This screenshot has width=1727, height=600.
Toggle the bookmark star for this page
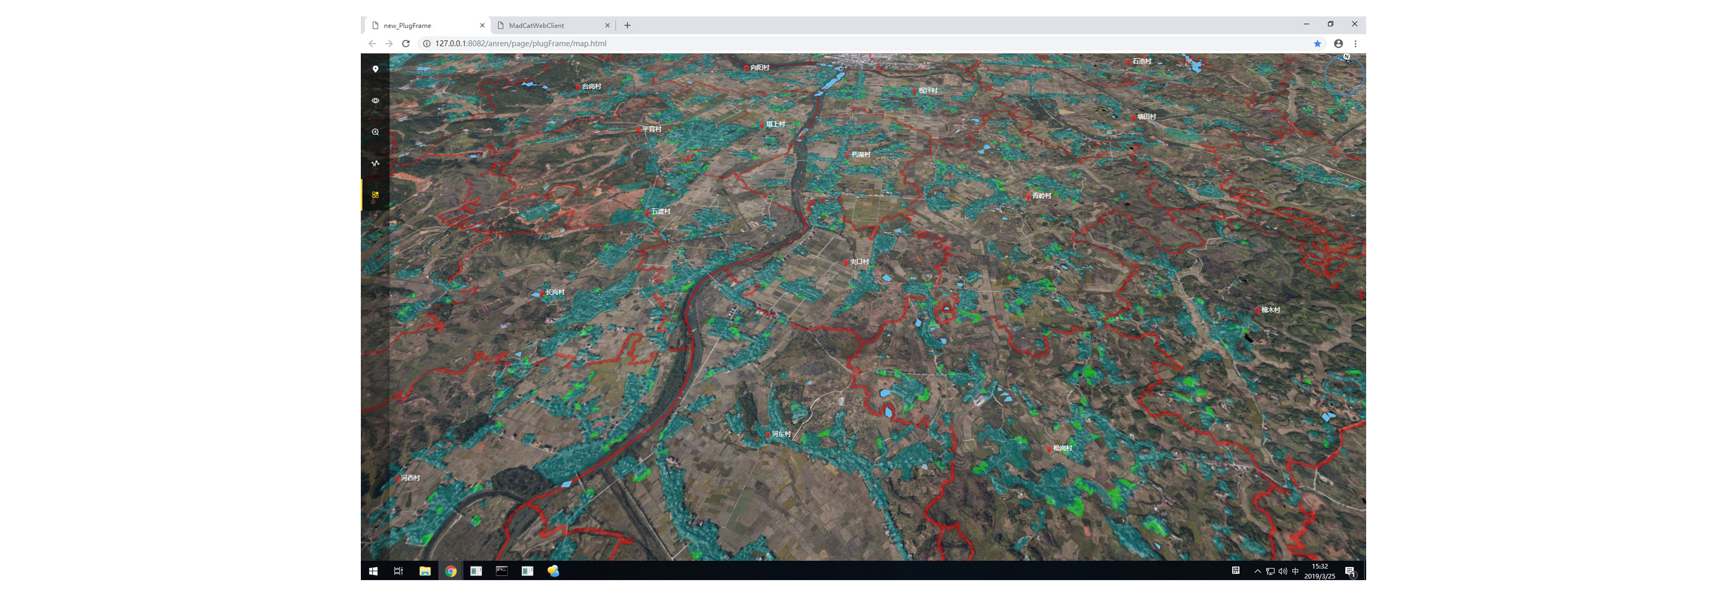[1318, 44]
